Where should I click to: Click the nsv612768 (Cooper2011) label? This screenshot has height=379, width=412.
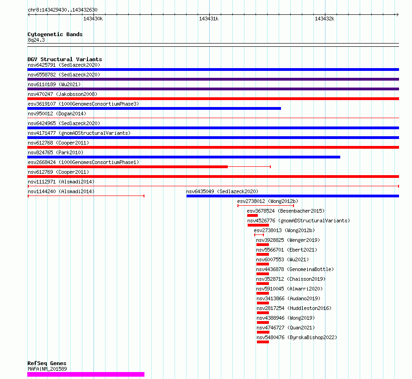pyautogui.click(x=58, y=143)
